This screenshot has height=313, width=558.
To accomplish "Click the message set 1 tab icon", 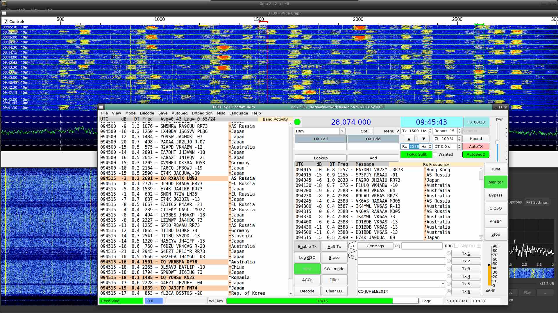I will [352, 246].
